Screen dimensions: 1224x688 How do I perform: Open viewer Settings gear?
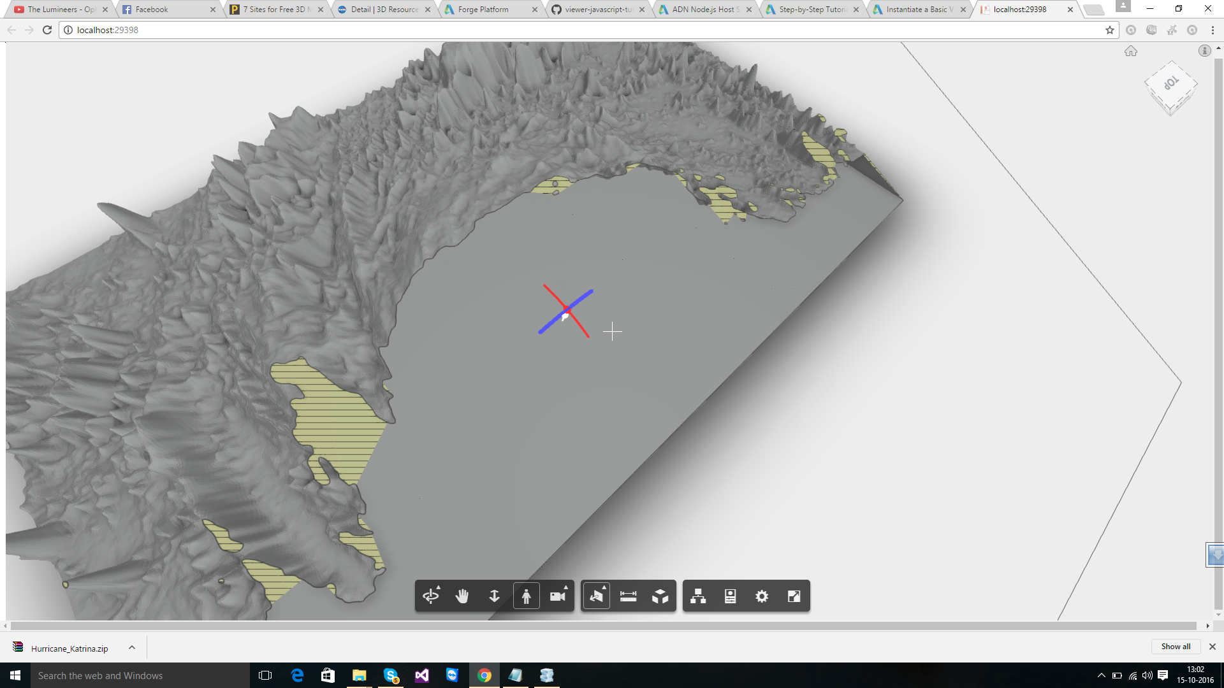pyautogui.click(x=762, y=596)
